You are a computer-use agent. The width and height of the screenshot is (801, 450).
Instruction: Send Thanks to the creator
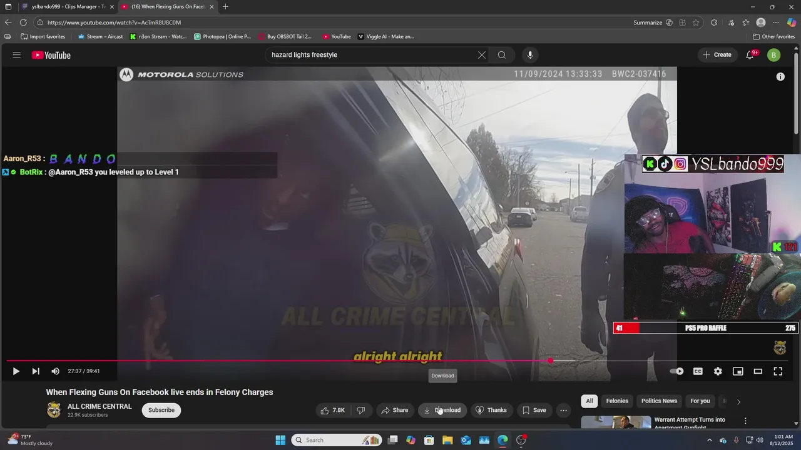(x=491, y=410)
